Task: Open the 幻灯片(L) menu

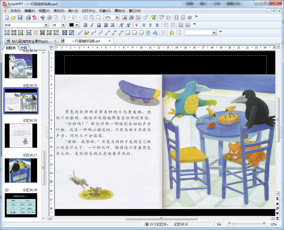Action: tap(89, 11)
